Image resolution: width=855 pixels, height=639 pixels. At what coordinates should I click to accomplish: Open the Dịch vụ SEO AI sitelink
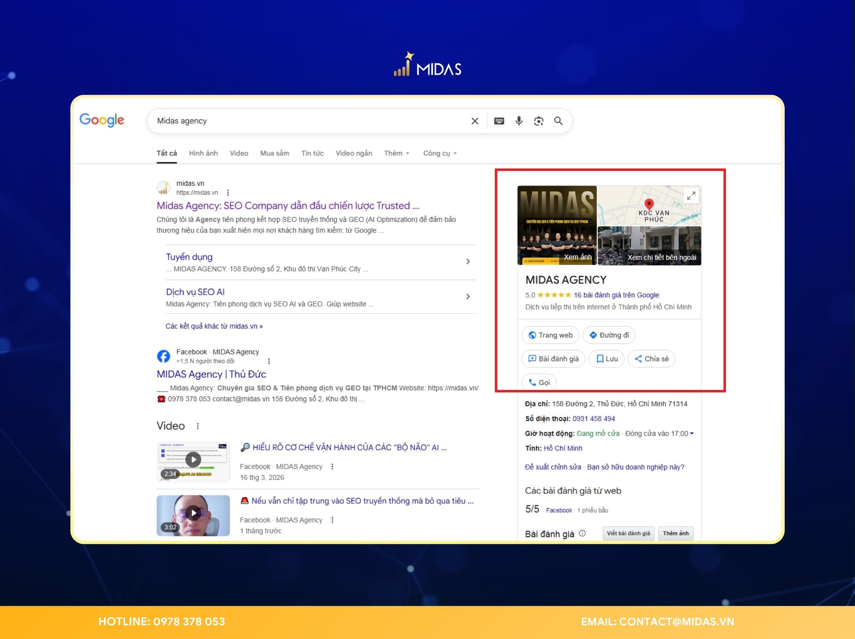[195, 292]
